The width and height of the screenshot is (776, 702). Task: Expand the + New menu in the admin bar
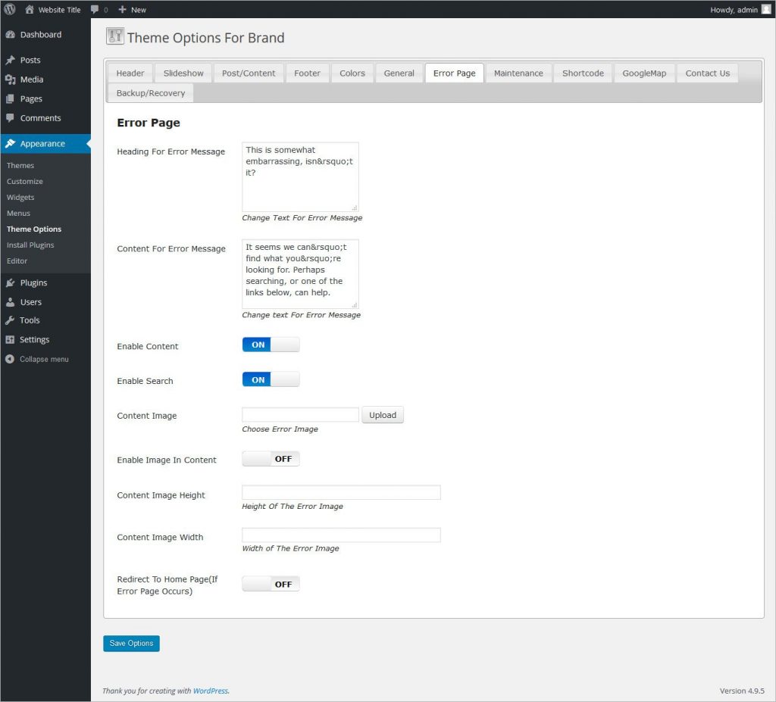pos(132,9)
